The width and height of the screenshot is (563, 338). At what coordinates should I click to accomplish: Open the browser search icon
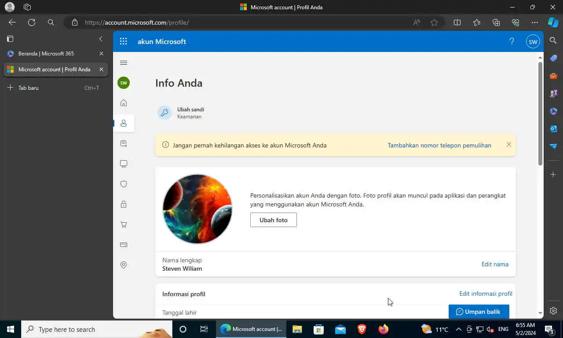click(x=51, y=22)
